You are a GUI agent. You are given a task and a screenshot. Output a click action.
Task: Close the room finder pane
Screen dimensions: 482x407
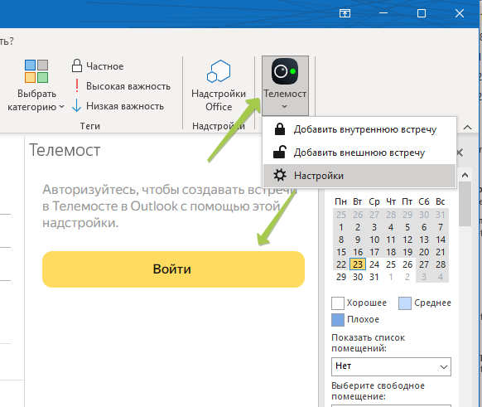point(460,153)
